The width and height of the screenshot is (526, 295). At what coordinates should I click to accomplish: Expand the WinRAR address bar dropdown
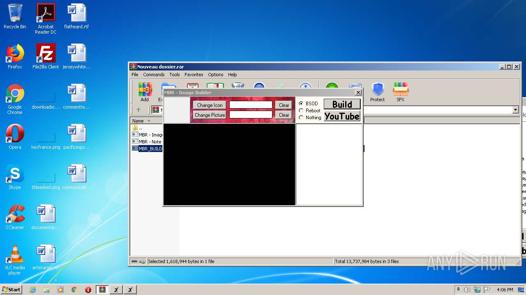[515, 110]
